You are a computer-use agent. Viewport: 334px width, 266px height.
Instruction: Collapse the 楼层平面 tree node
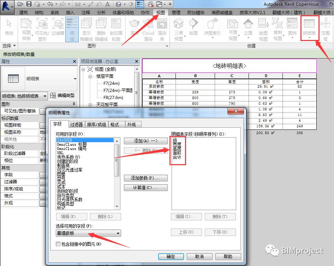(x=90, y=76)
